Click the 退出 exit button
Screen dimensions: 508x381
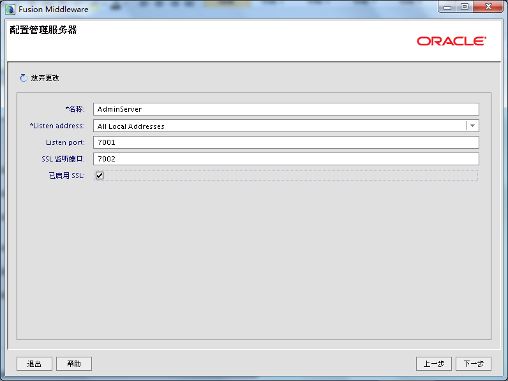(x=34, y=364)
